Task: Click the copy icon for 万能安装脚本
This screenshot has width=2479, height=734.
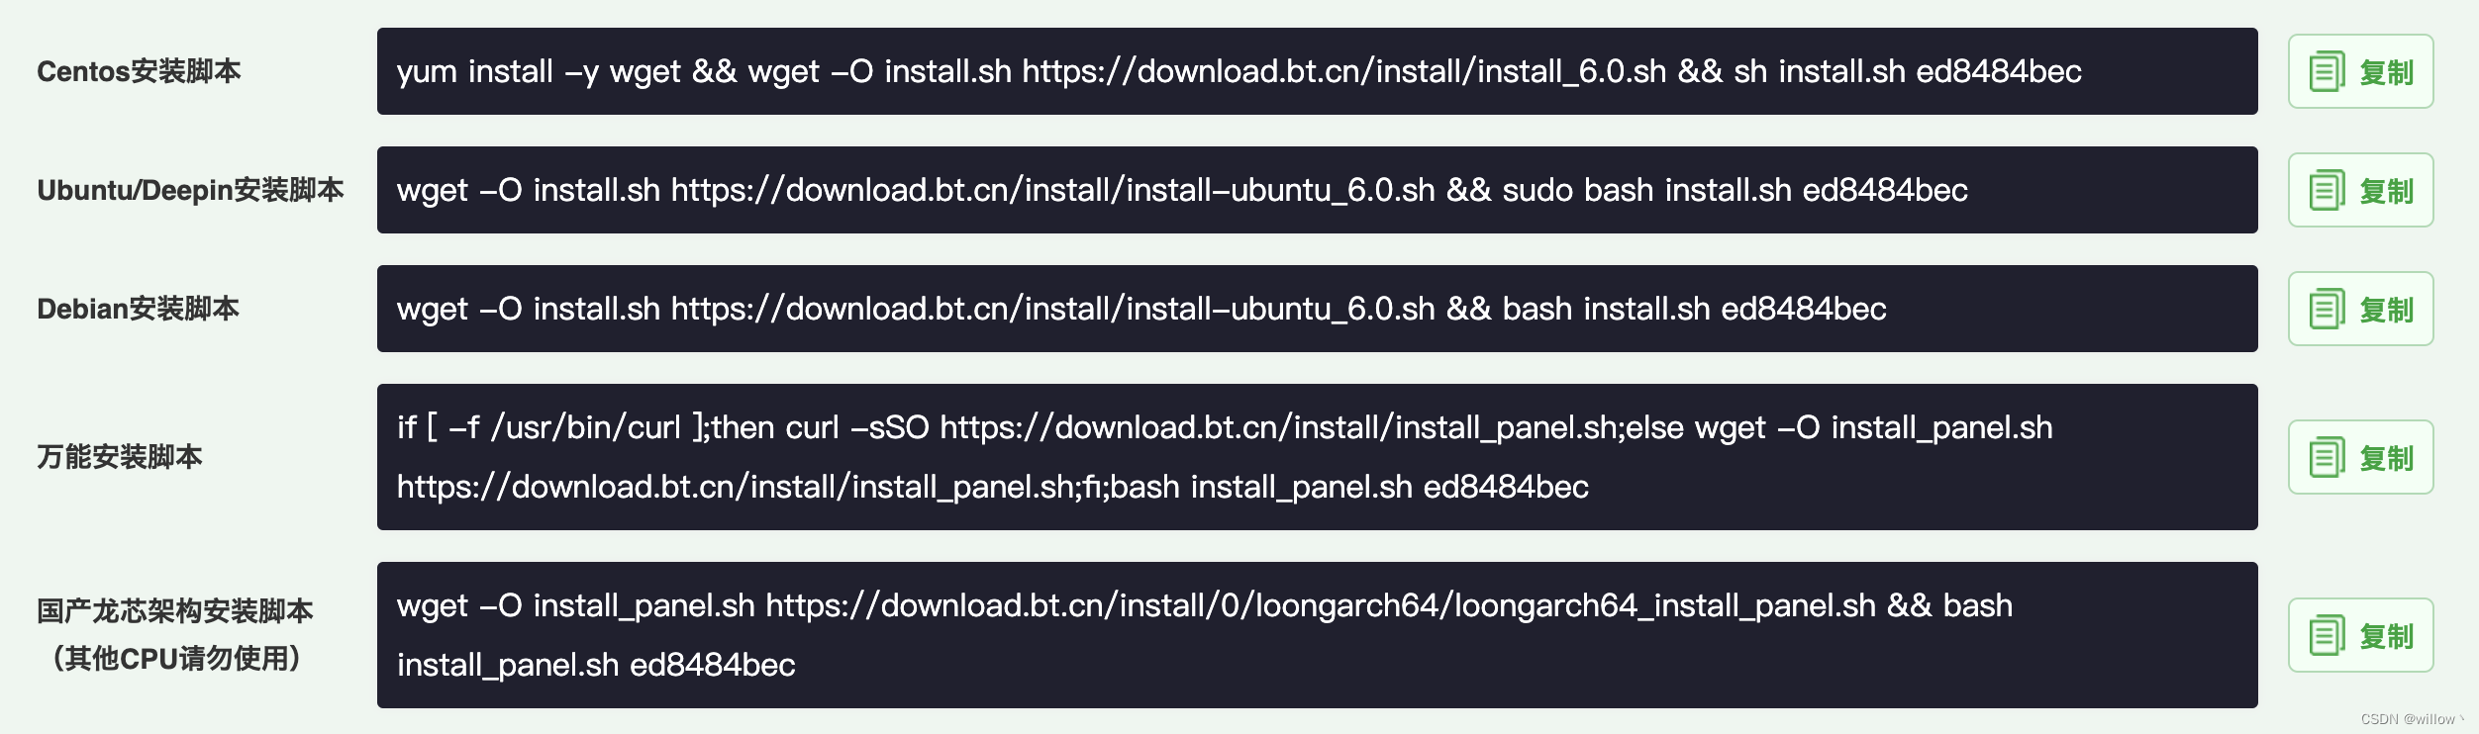Action: [x=2327, y=457]
